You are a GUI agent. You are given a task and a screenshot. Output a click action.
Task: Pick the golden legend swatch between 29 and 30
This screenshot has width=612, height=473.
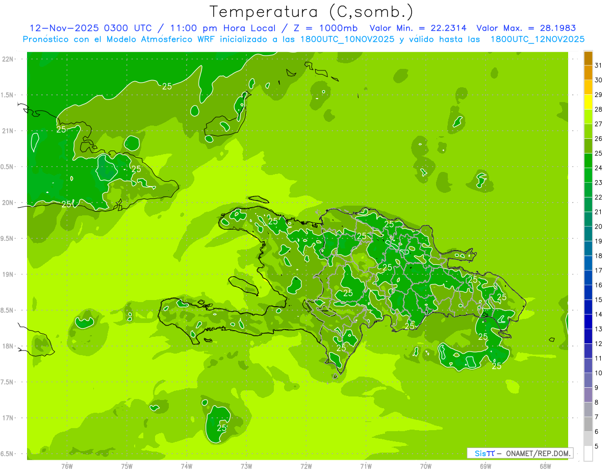point(588,87)
